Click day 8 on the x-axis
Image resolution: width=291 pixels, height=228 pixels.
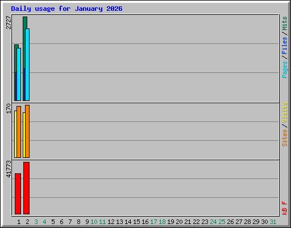78,222
